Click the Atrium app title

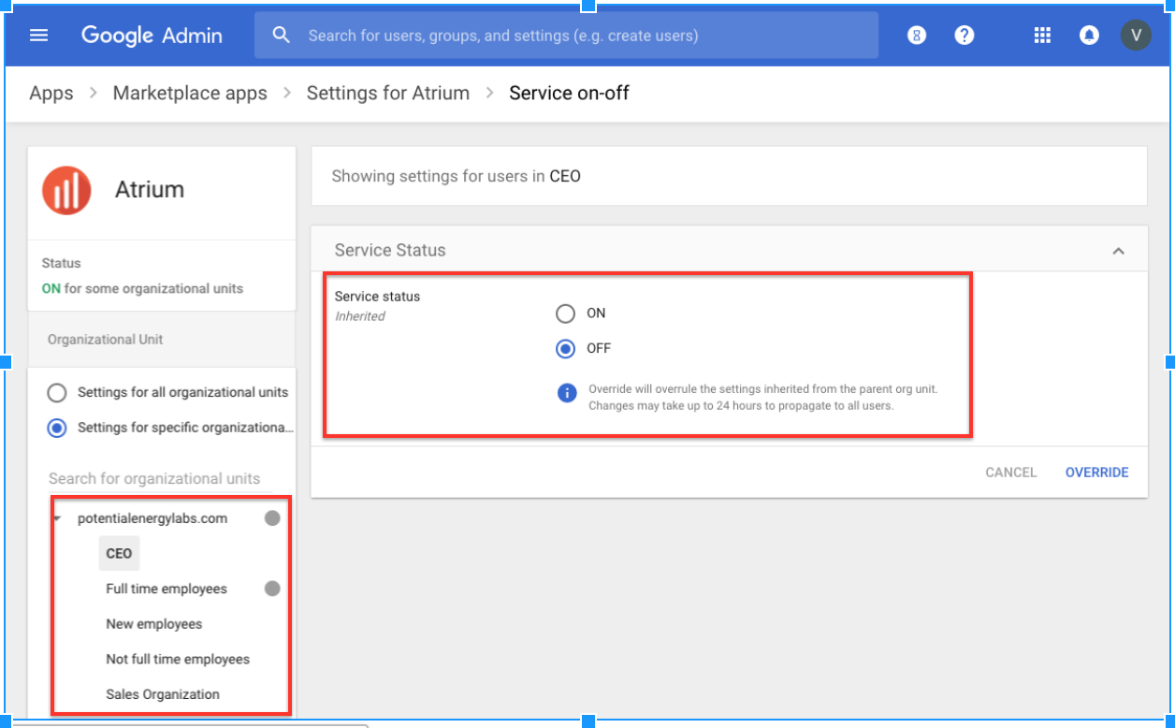(150, 190)
